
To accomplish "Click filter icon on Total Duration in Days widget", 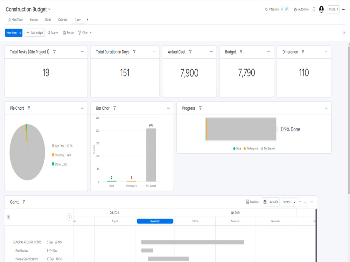I will click(134, 52).
